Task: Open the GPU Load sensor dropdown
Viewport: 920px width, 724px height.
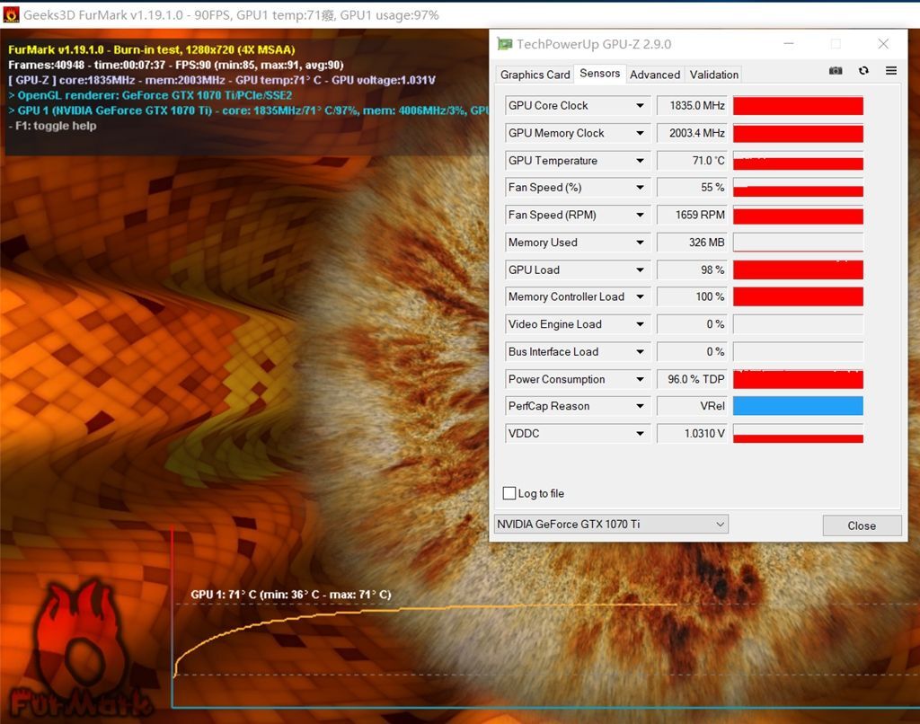Action: 640,269
